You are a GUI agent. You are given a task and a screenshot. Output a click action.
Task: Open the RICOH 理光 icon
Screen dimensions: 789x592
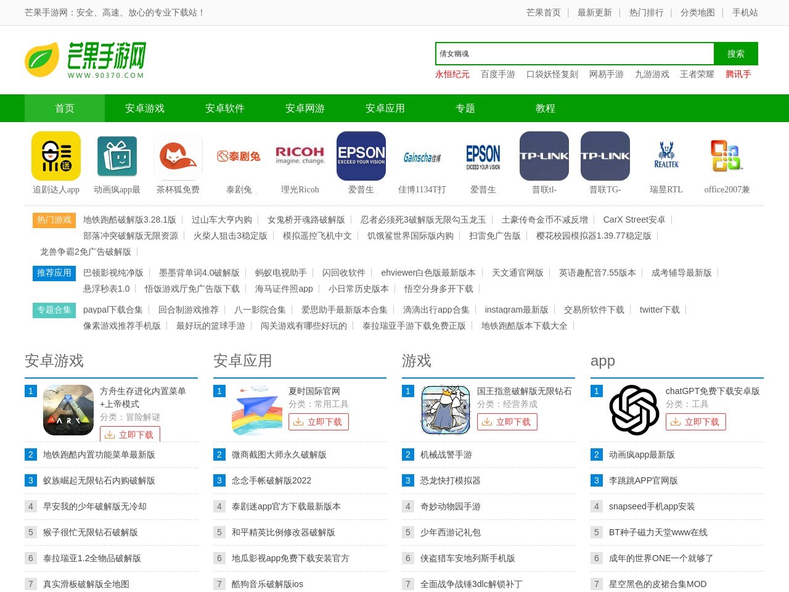tap(300, 156)
